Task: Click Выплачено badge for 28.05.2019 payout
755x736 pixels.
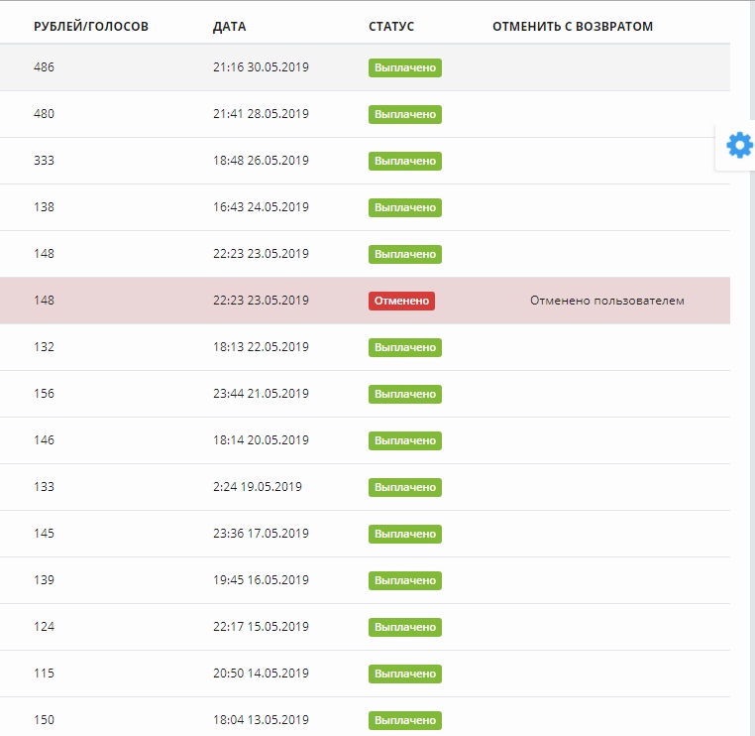Action: coord(405,114)
